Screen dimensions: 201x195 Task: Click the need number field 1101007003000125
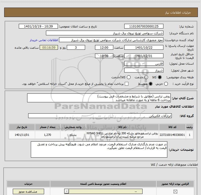click(x=144, y=26)
